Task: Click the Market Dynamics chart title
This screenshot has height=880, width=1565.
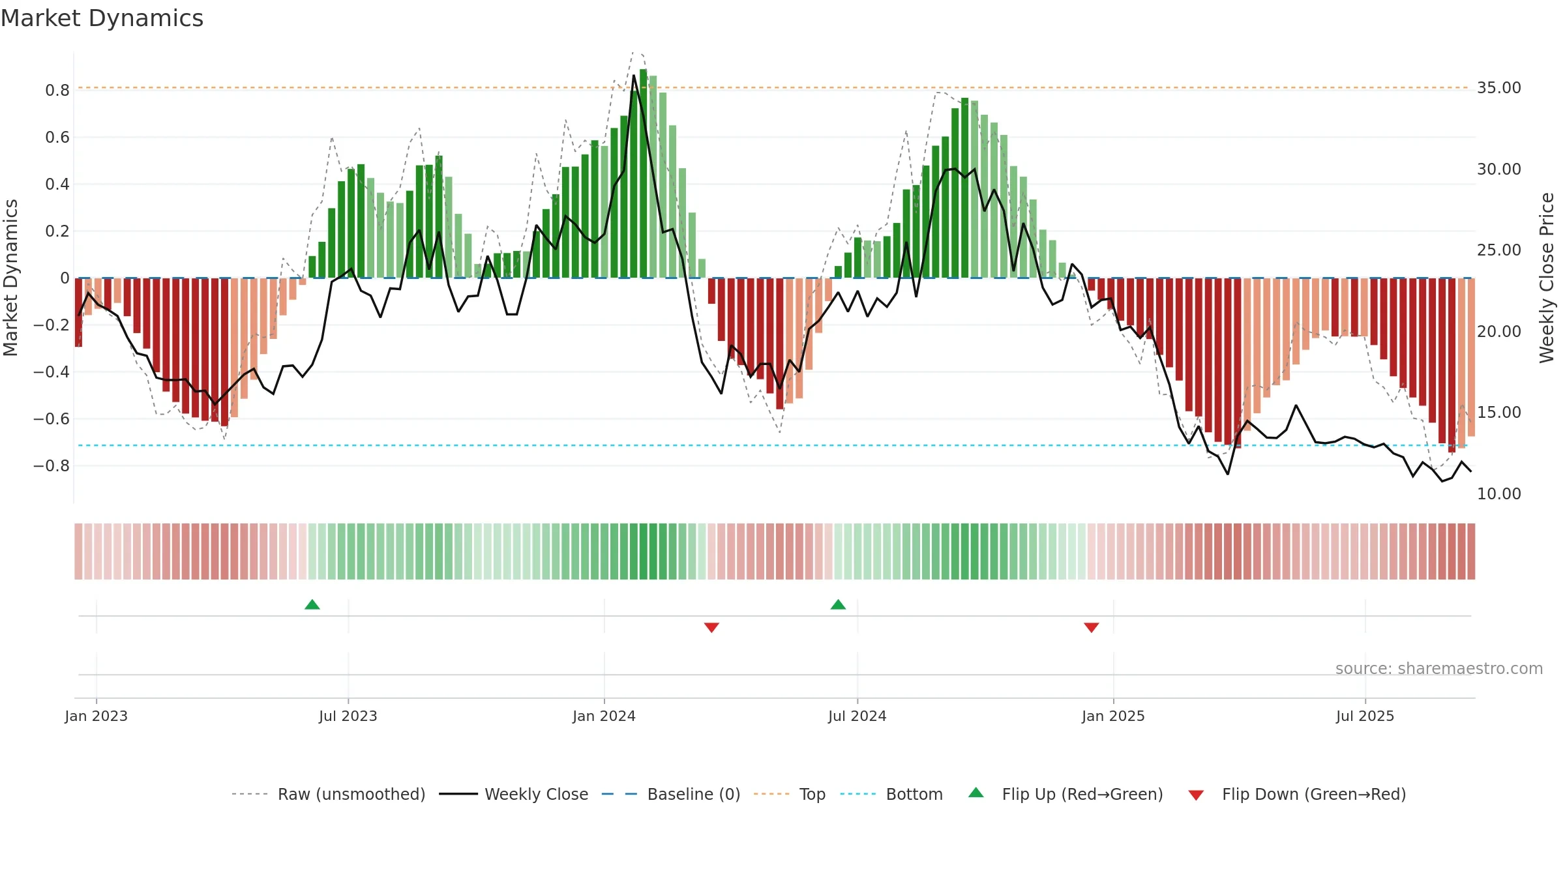Action: (x=102, y=18)
